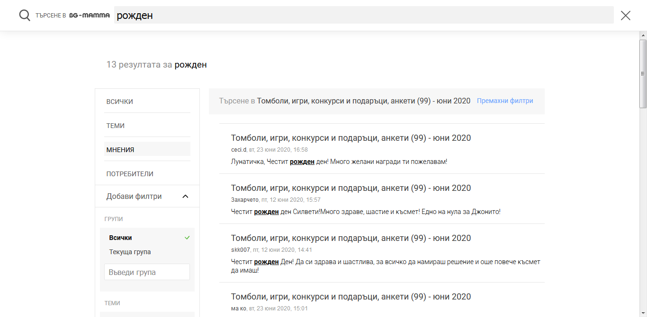Click the Добави филтри header label

pos(134,197)
